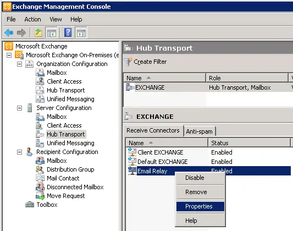Collapse the Organization Configuration node
This screenshot has height=231, width=293.
[19, 64]
